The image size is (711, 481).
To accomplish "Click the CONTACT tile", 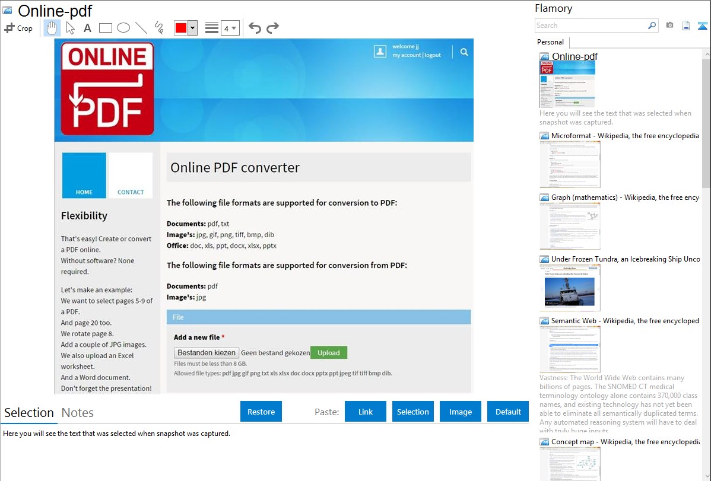I will [131, 176].
